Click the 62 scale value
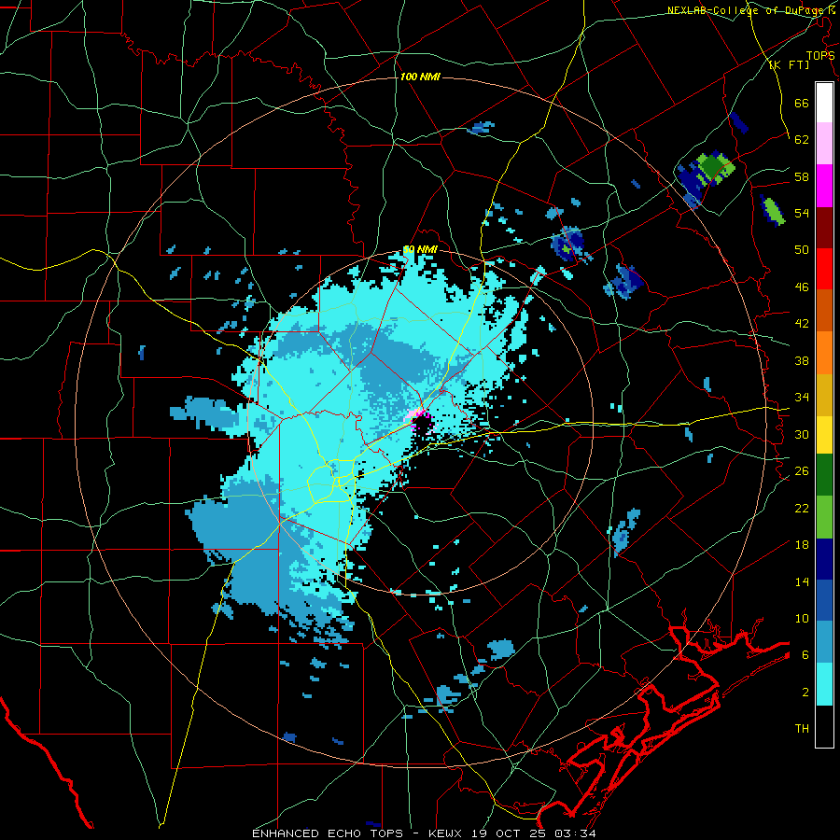 [x=802, y=140]
